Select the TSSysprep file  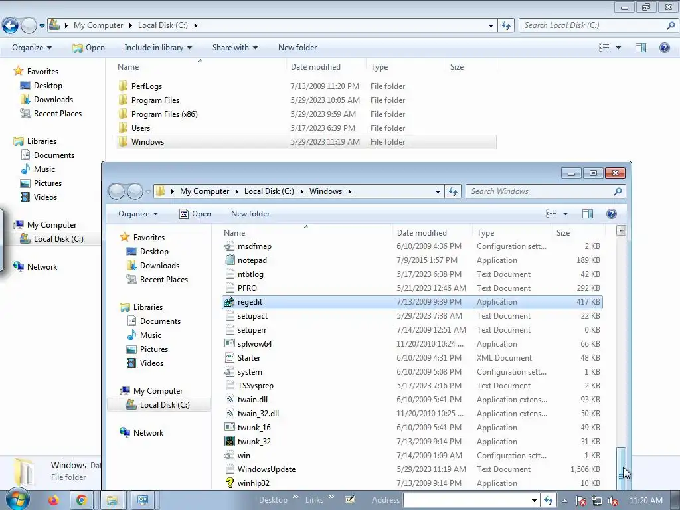412,386
